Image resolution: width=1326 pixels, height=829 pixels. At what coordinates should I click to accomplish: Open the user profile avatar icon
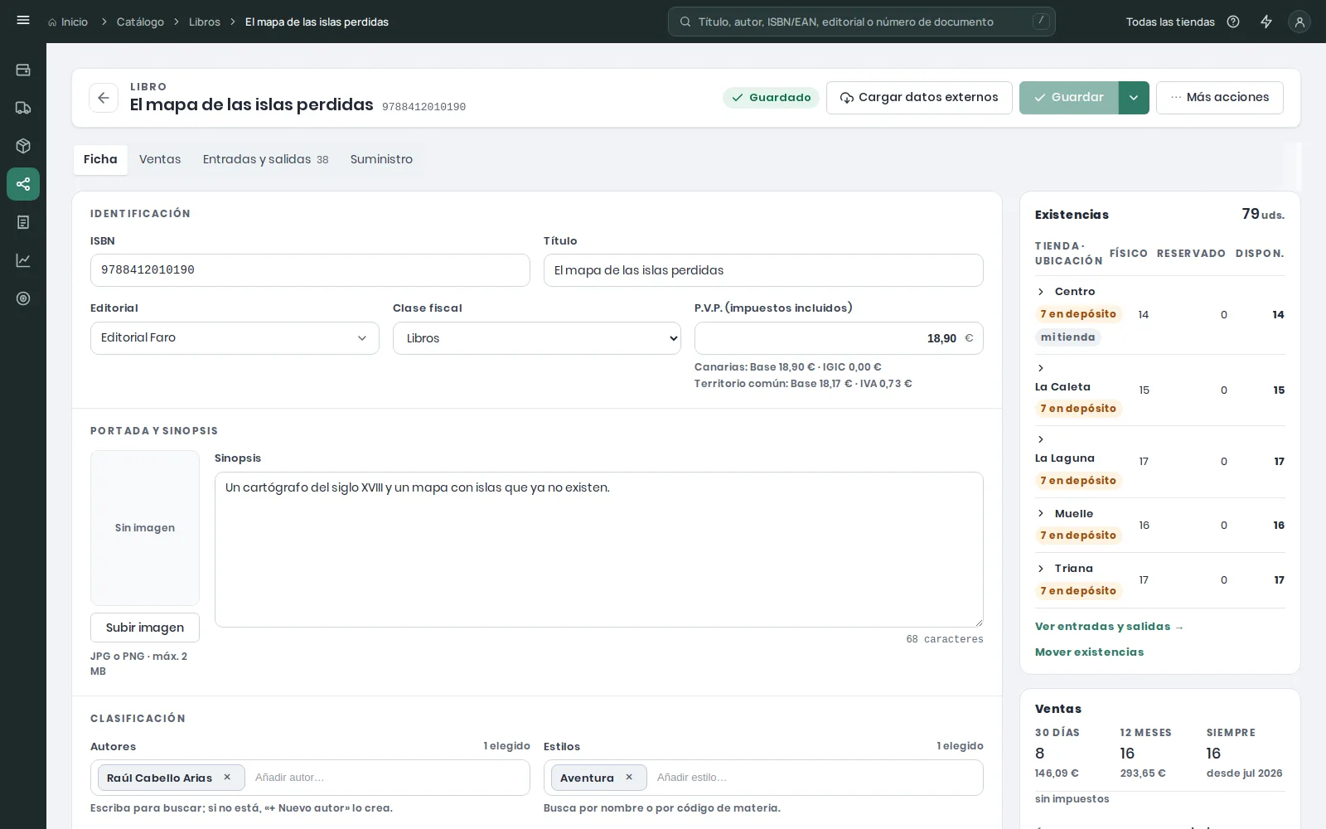[1299, 22]
